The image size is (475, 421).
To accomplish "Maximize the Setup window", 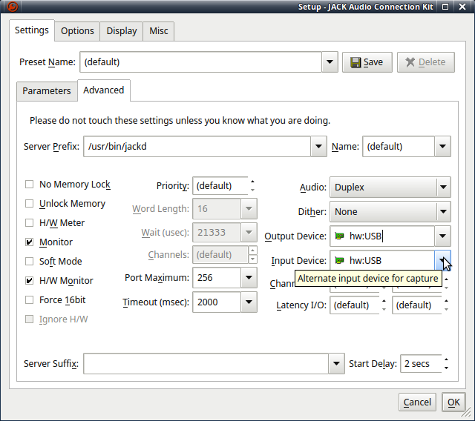I will 445,7.
